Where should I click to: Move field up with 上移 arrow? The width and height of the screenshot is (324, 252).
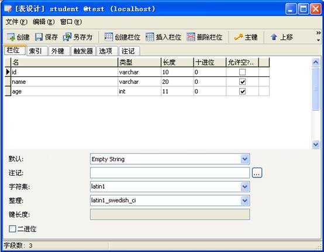274,38
